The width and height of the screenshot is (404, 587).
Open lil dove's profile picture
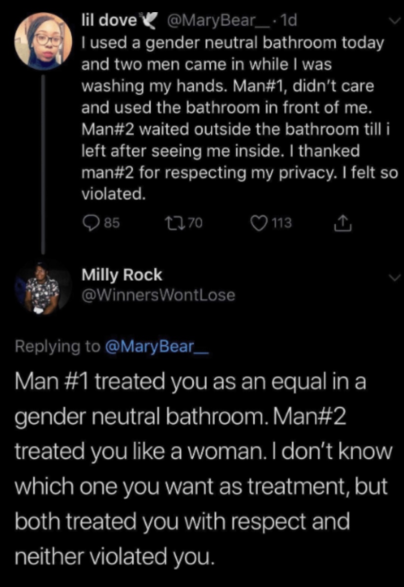pos(43,40)
